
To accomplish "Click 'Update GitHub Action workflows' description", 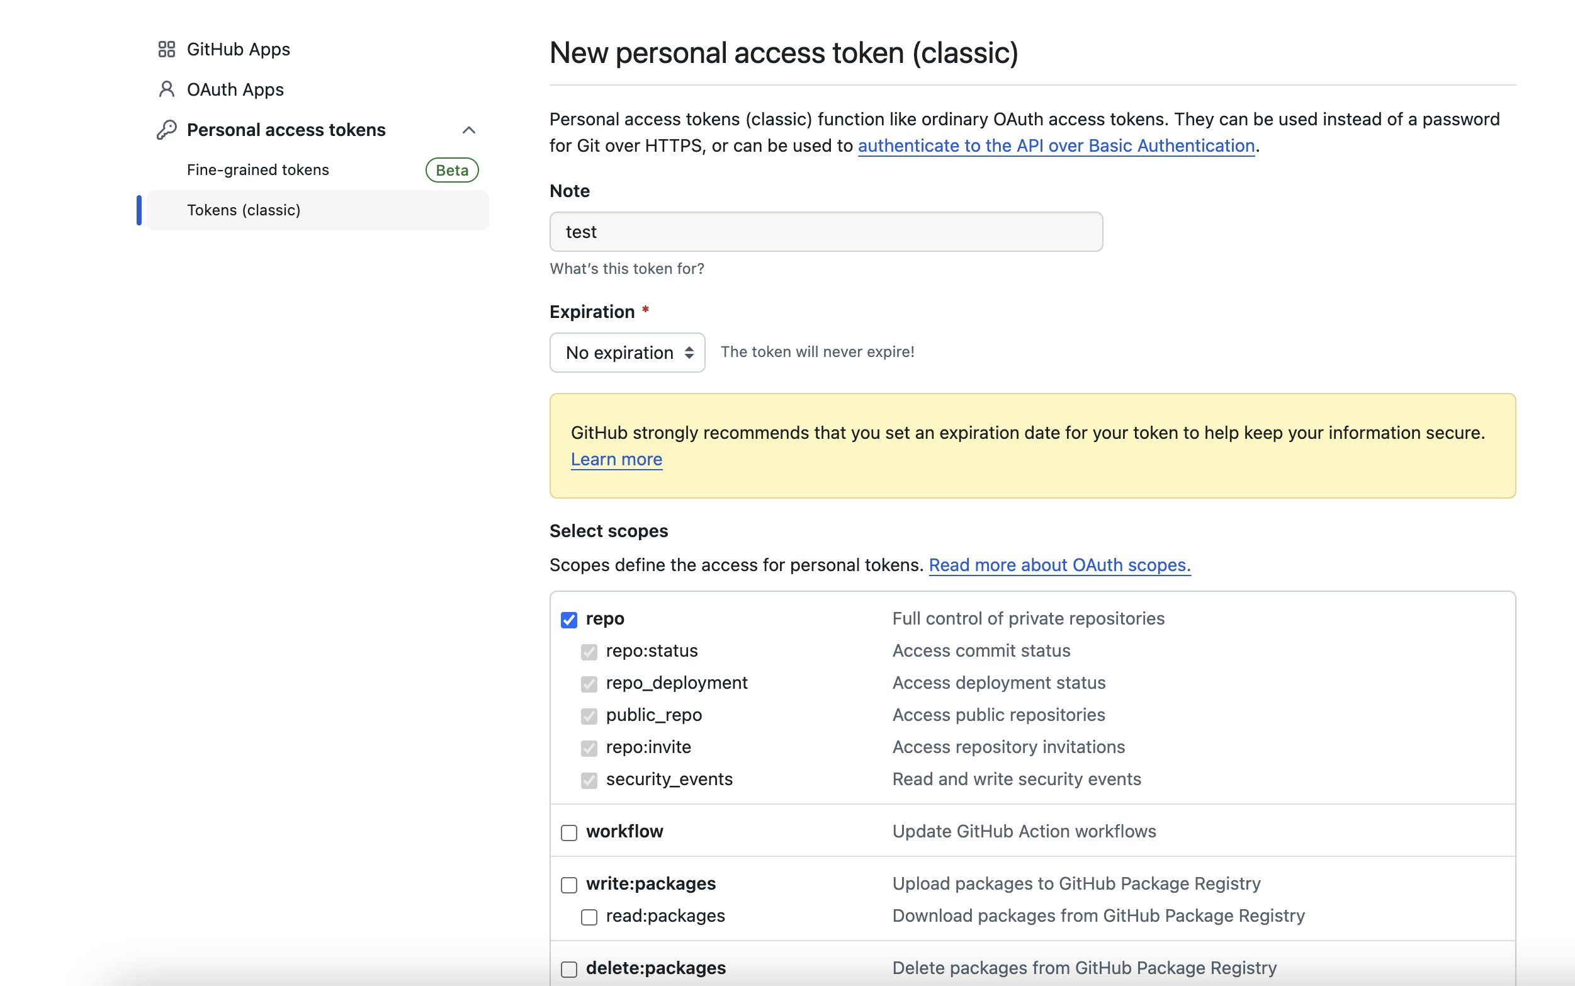I will tap(1024, 831).
